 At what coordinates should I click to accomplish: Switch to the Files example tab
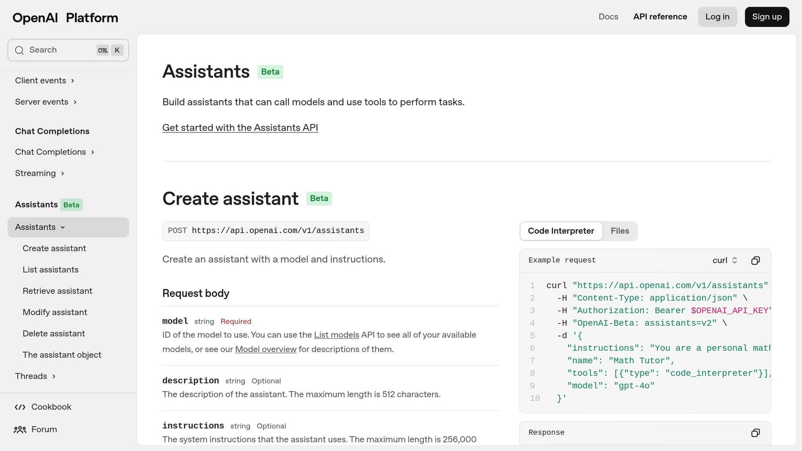[620, 231]
